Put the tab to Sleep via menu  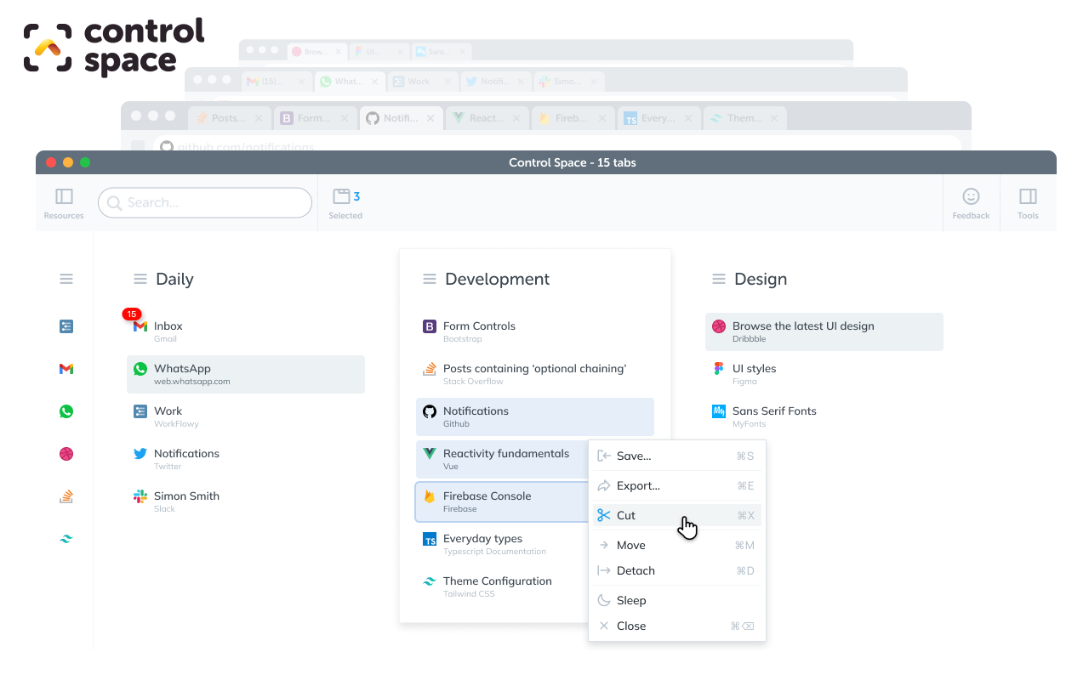click(x=631, y=601)
